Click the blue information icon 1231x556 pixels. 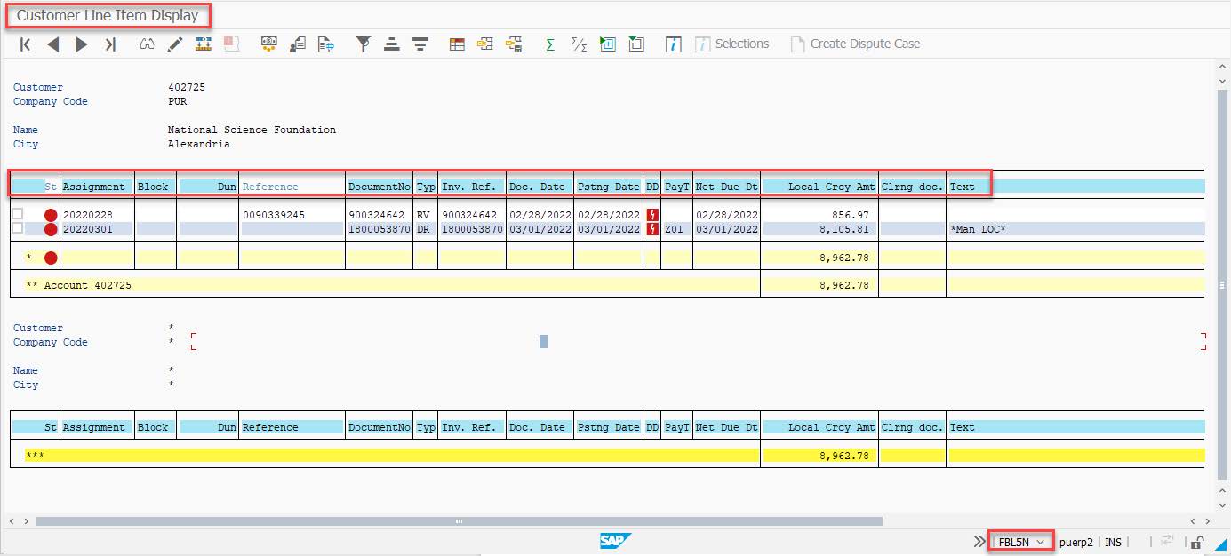pos(674,44)
